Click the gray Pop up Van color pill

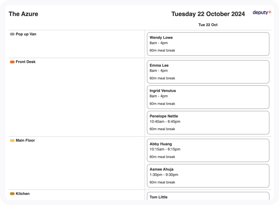point(12,34)
